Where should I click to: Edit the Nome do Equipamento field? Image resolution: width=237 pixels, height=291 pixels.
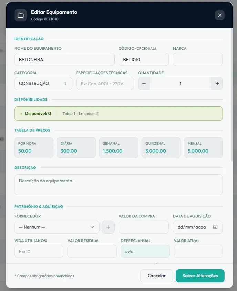[x=64, y=59]
